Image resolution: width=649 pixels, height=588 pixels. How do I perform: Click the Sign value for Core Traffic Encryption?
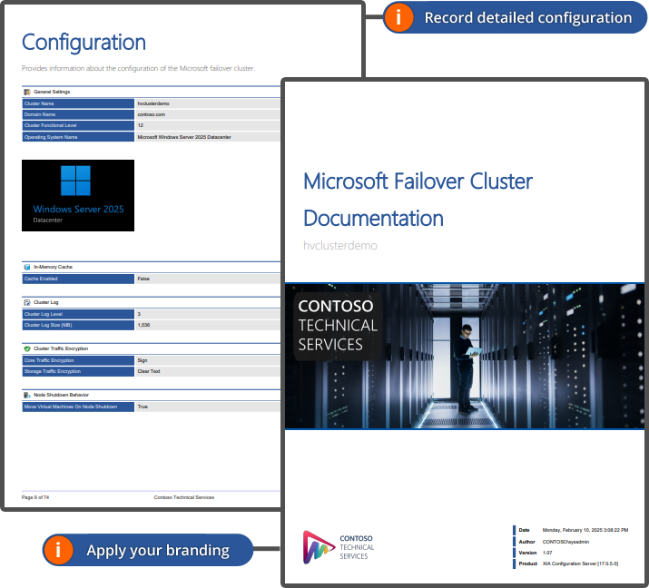[x=143, y=360]
